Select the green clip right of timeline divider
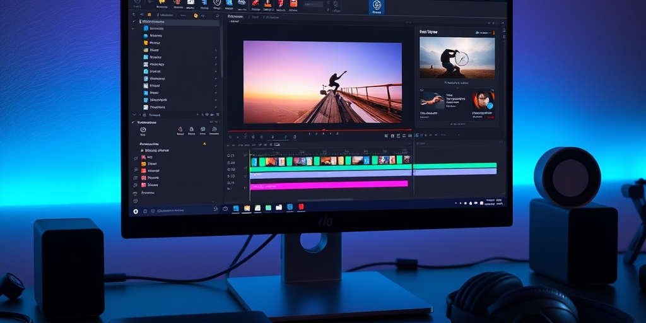Image resolution: width=646 pixels, height=323 pixels. tap(455, 166)
